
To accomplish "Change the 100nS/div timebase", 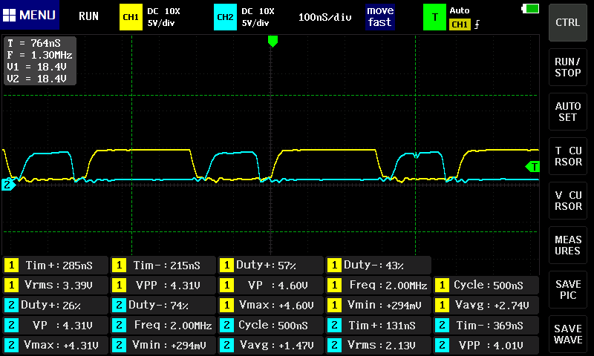I will point(324,17).
